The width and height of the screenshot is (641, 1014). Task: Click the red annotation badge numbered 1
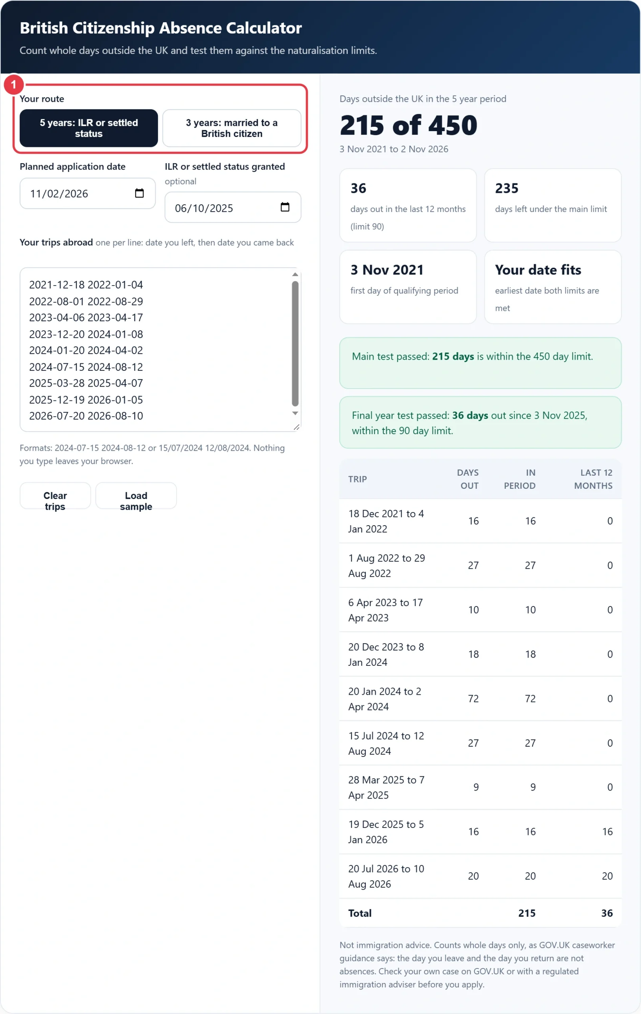pos(13,85)
